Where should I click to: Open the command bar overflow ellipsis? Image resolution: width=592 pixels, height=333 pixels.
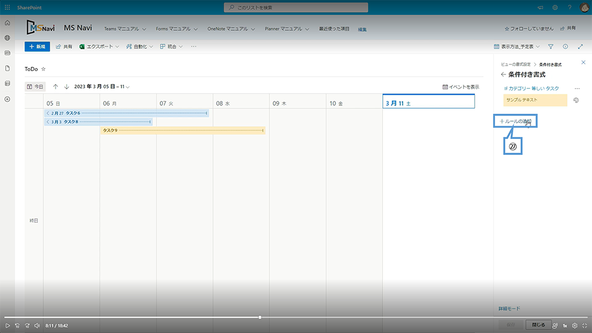194,46
